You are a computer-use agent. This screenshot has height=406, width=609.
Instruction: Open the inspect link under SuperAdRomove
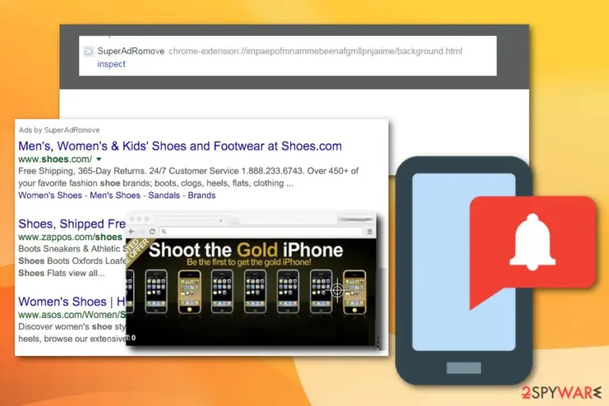coord(111,64)
